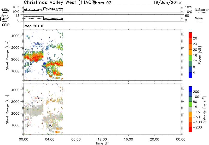This screenshot has height=145, width=209.
Task: Click the '-200' value on Velocity colorbar
Action: point(198,127)
